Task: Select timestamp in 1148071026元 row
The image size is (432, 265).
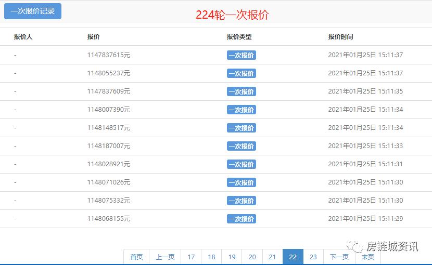Action: (365, 182)
